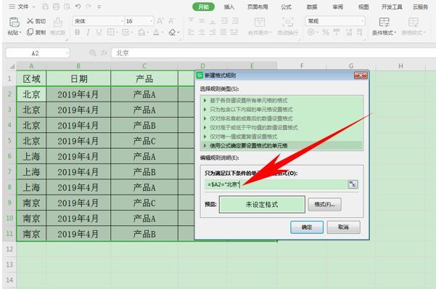Click the Undo arrow

78,7
